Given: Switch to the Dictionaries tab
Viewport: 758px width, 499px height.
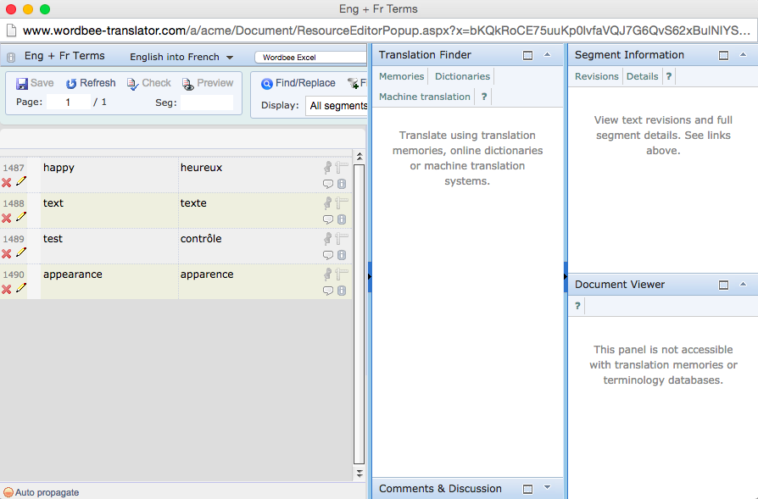Looking at the screenshot, I should [462, 76].
